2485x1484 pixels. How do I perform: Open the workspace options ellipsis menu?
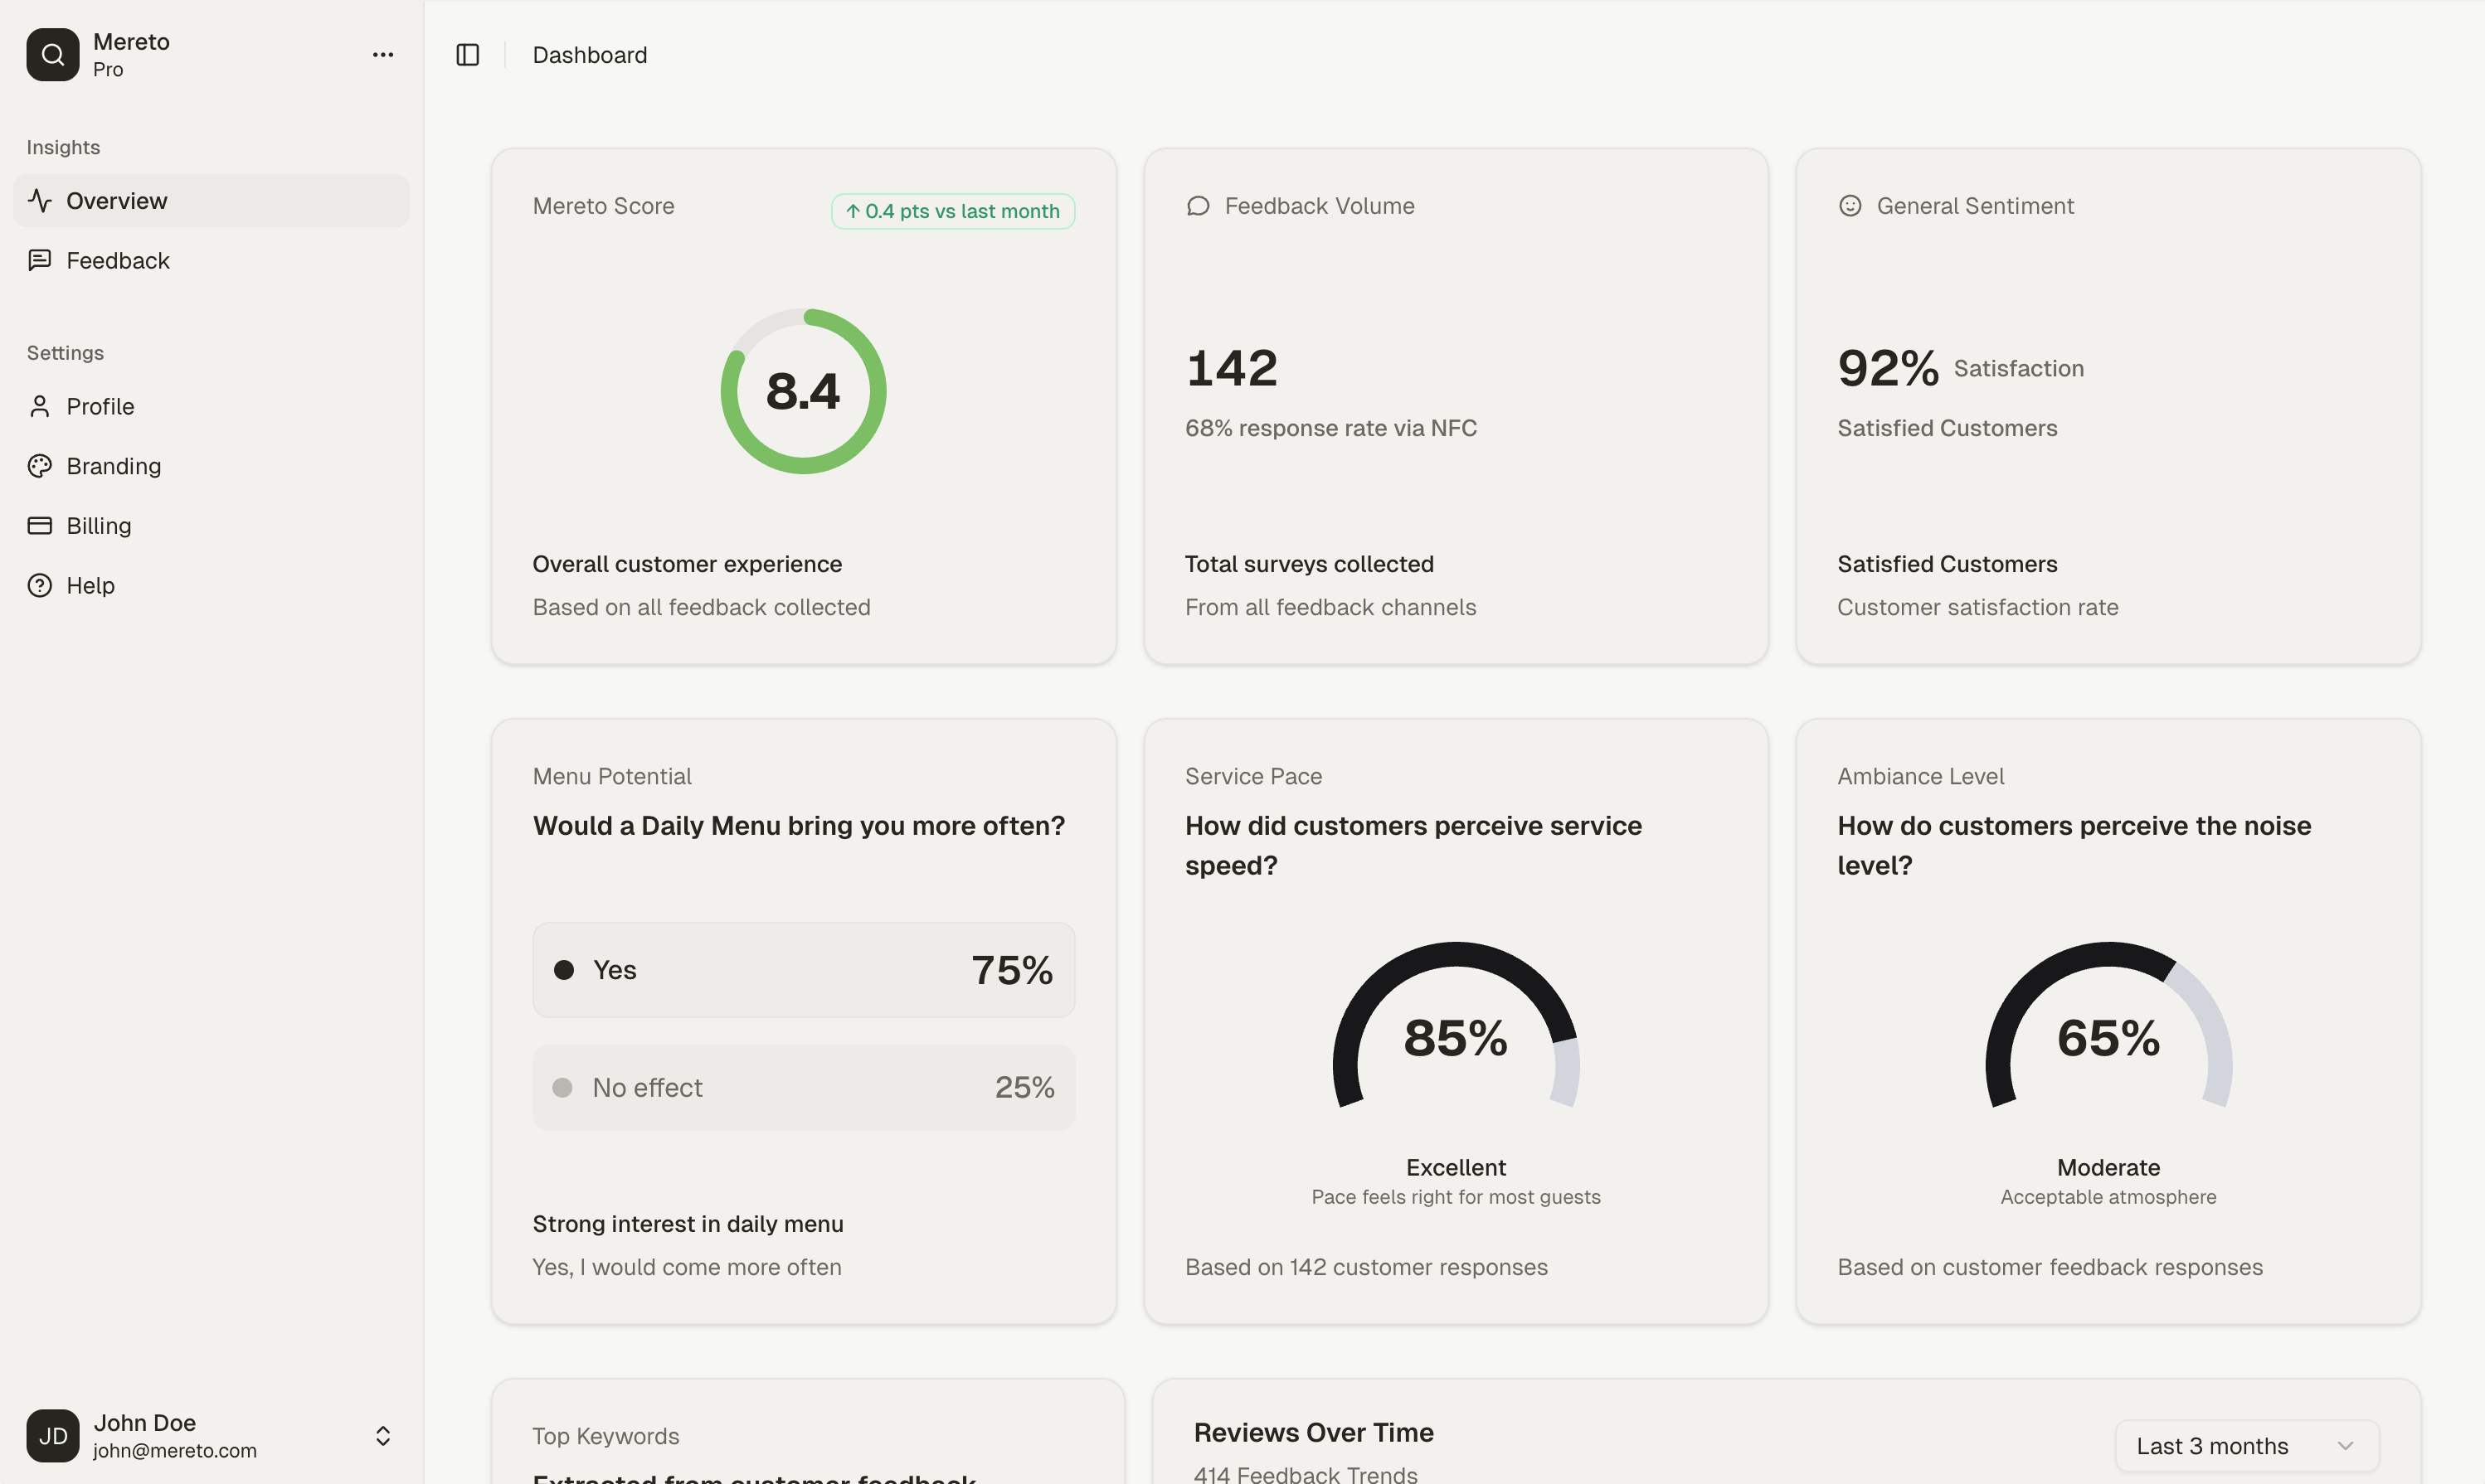[x=383, y=54]
